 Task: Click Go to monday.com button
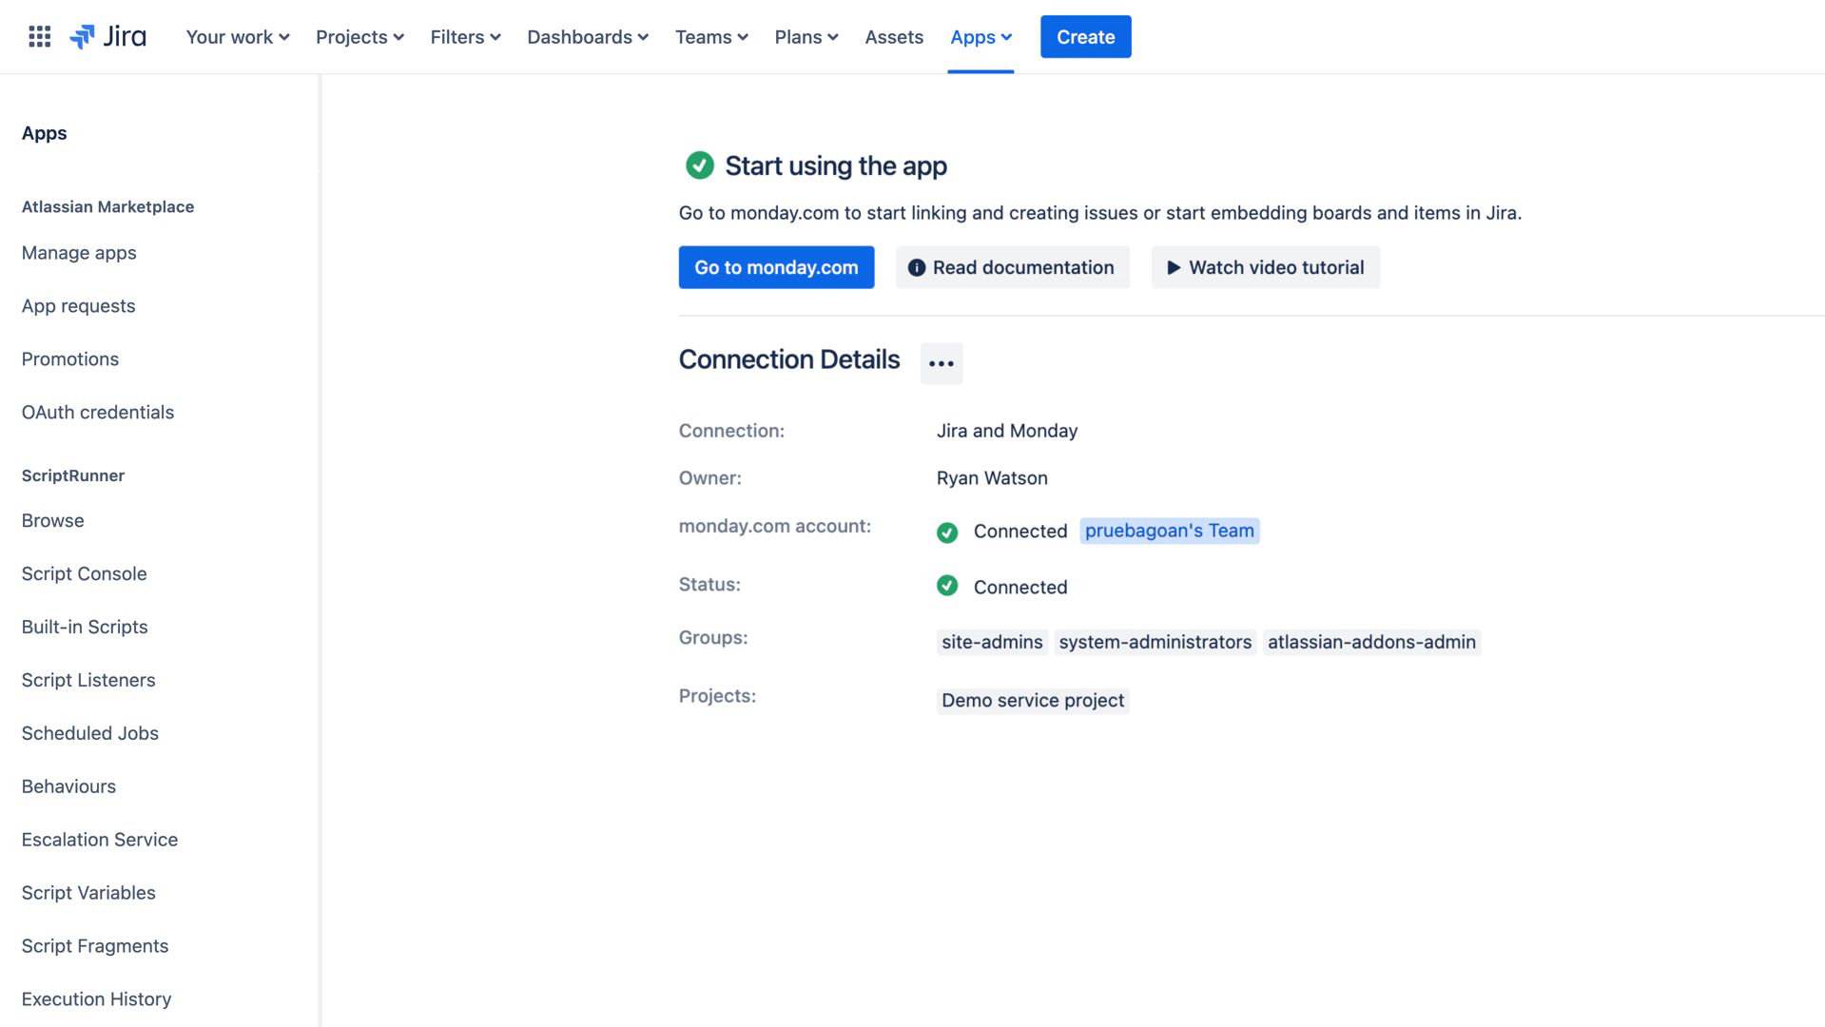(776, 267)
